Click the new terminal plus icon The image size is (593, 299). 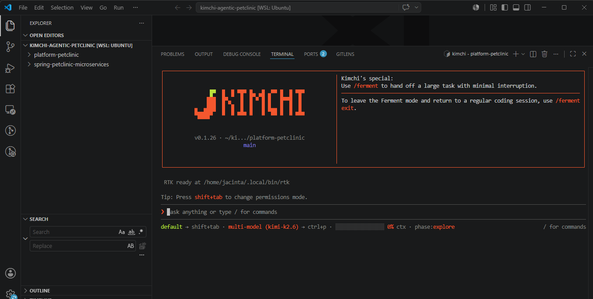pyautogui.click(x=516, y=54)
